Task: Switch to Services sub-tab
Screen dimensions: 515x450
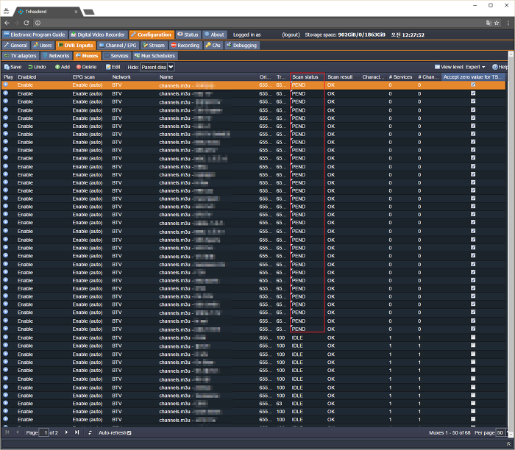Action: (x=116, y=56)
